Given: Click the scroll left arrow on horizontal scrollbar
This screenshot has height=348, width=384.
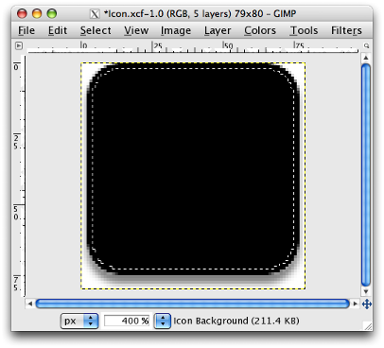Looking at the screenshot, I should tap(30, 304).
